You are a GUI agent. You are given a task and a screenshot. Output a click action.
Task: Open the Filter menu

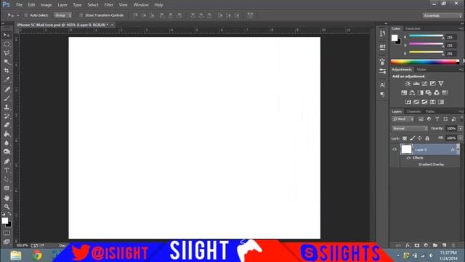108,5
